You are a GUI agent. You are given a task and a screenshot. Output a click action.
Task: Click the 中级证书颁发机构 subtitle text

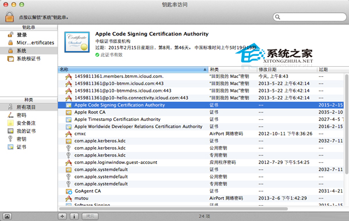tap(113, 41)
